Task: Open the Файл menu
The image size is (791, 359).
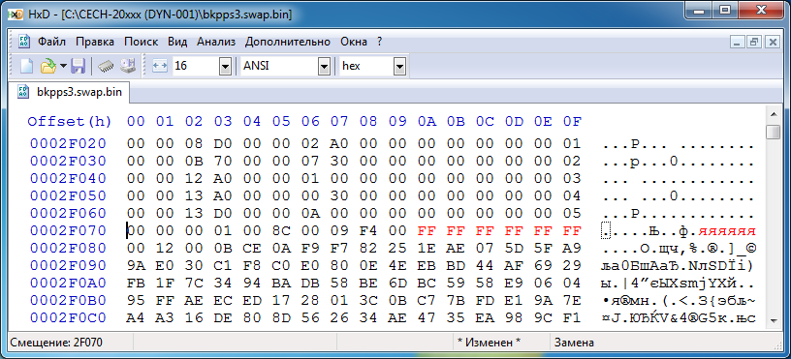Action: 52,42
